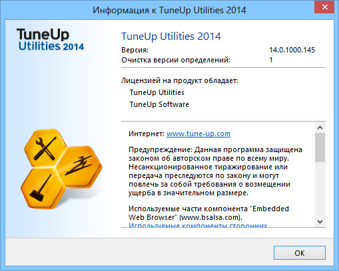
Task: Open the www.tune-up.com link
Action: [198, 134]
